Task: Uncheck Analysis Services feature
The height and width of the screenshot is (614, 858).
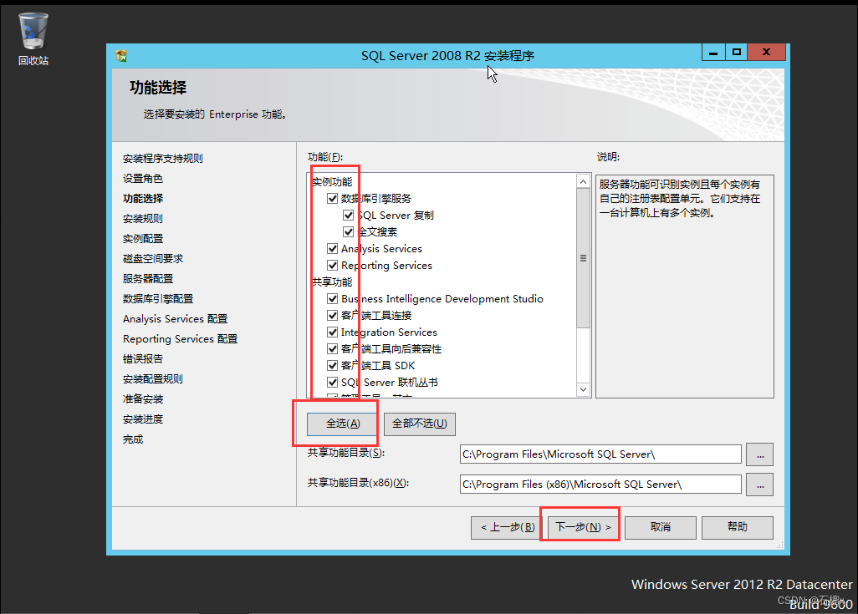Action: pos(332,248)
